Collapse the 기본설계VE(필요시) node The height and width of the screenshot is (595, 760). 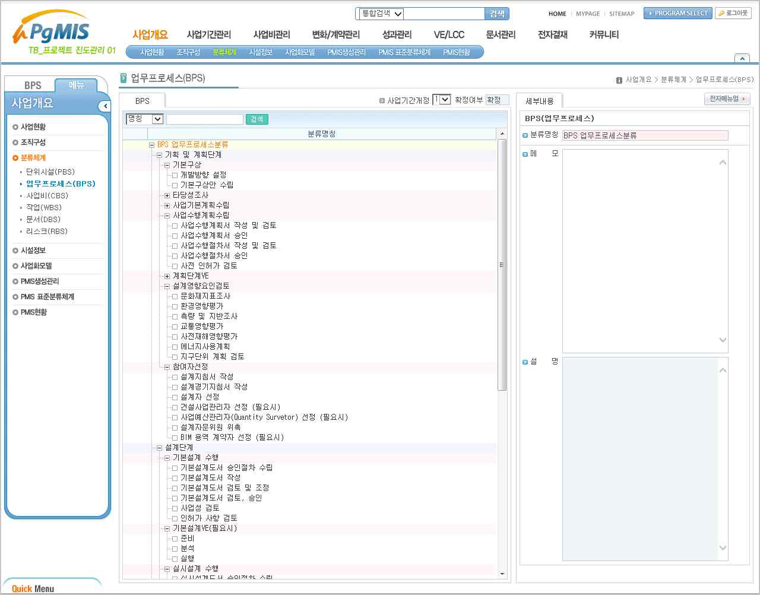167,528
